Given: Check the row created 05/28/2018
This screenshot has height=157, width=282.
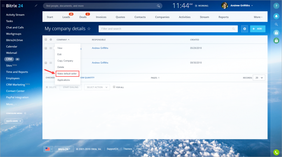Looking at the screenshot, I should (x=46, y=48).
